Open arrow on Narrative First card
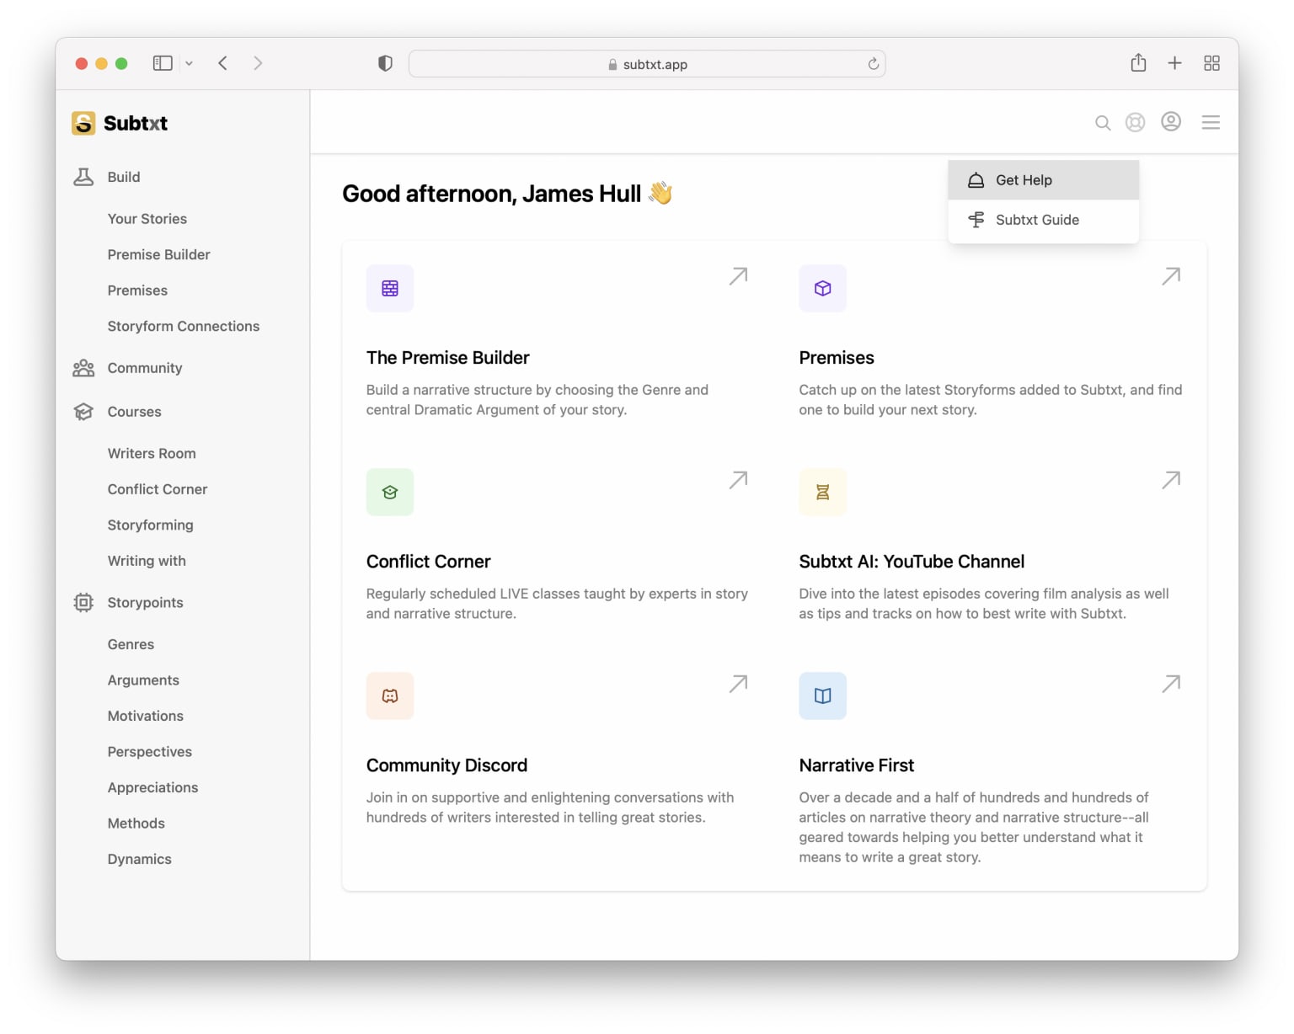Screen dimensions: 1294x1034 pos(1171,684)
